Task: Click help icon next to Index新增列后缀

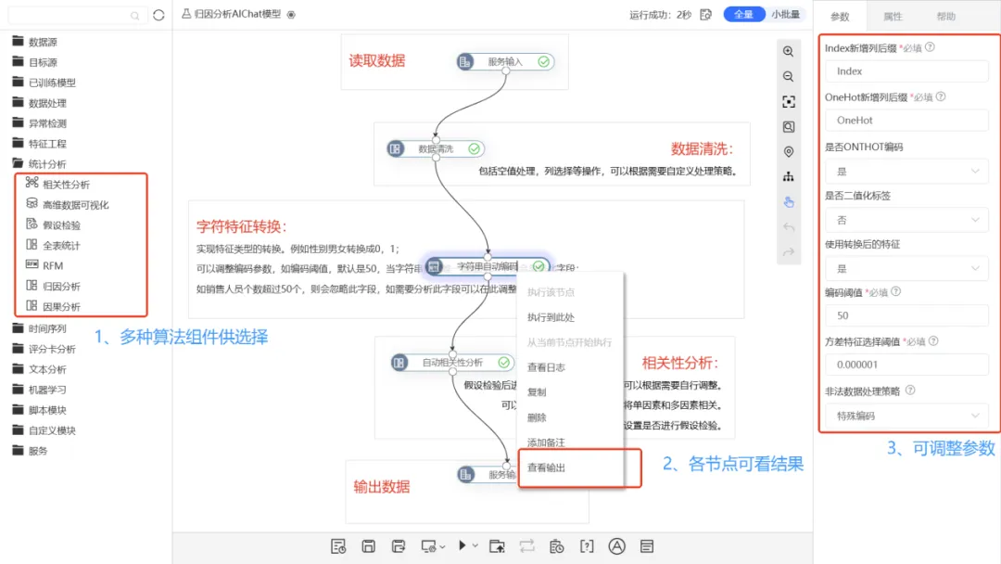Action: (931, 47)
